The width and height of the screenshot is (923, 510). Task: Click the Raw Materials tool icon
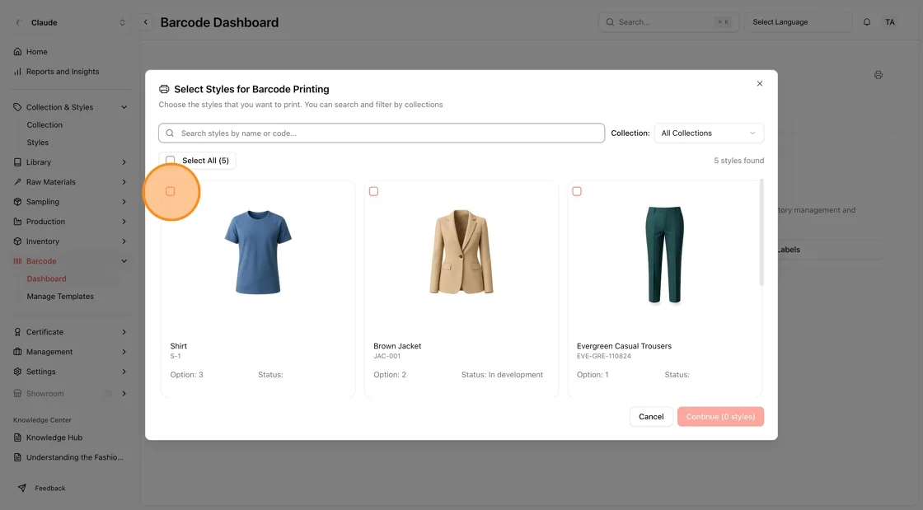click(17, 182)
